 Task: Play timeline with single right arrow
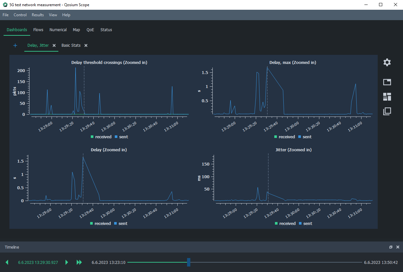pos(67,262)
